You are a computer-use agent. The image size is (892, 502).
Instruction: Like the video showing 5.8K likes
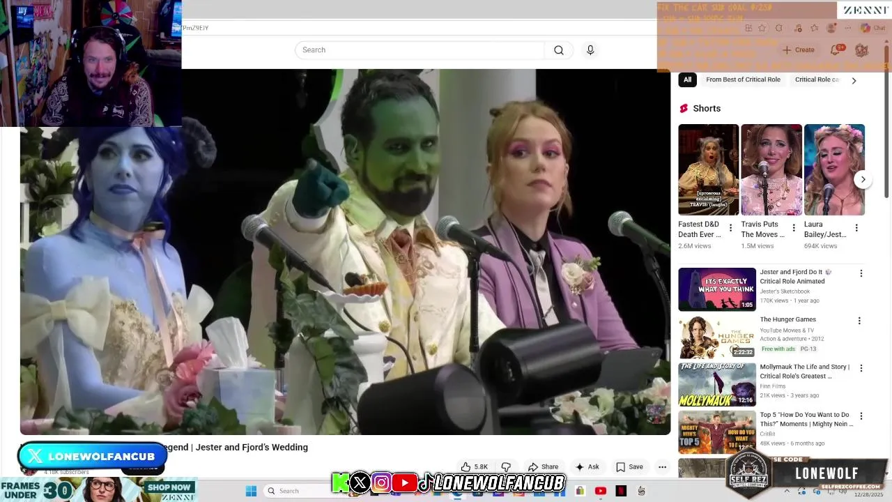[474, 466]
